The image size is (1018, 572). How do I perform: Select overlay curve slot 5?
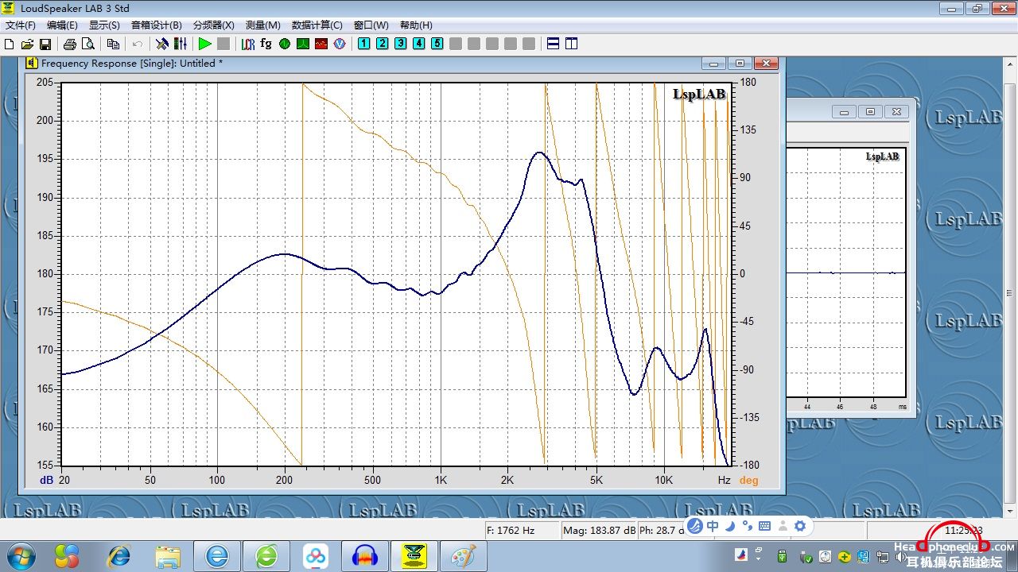(437, 44)
